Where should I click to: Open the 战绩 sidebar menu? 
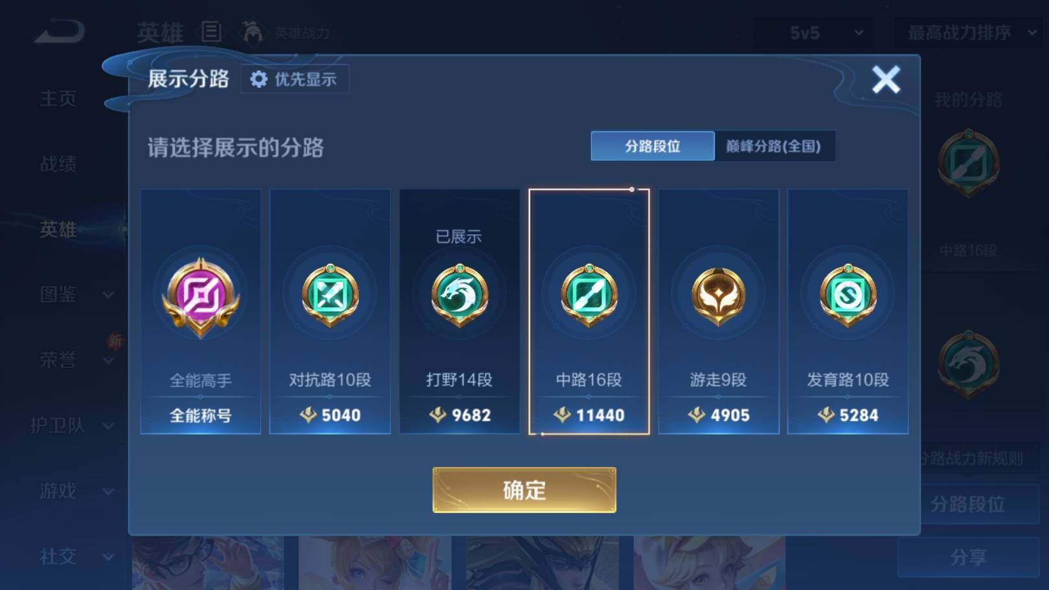58,164
